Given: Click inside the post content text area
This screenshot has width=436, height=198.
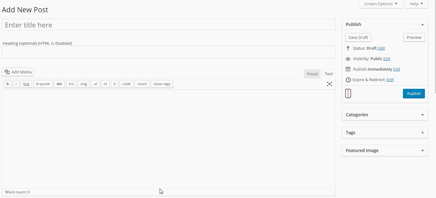Looking at the screenshot, I should (x=169, y=139).
